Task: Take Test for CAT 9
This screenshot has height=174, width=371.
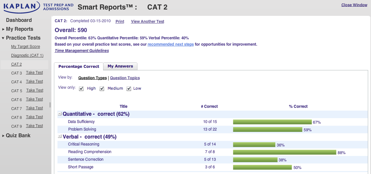Action: [x=35, y=126]
